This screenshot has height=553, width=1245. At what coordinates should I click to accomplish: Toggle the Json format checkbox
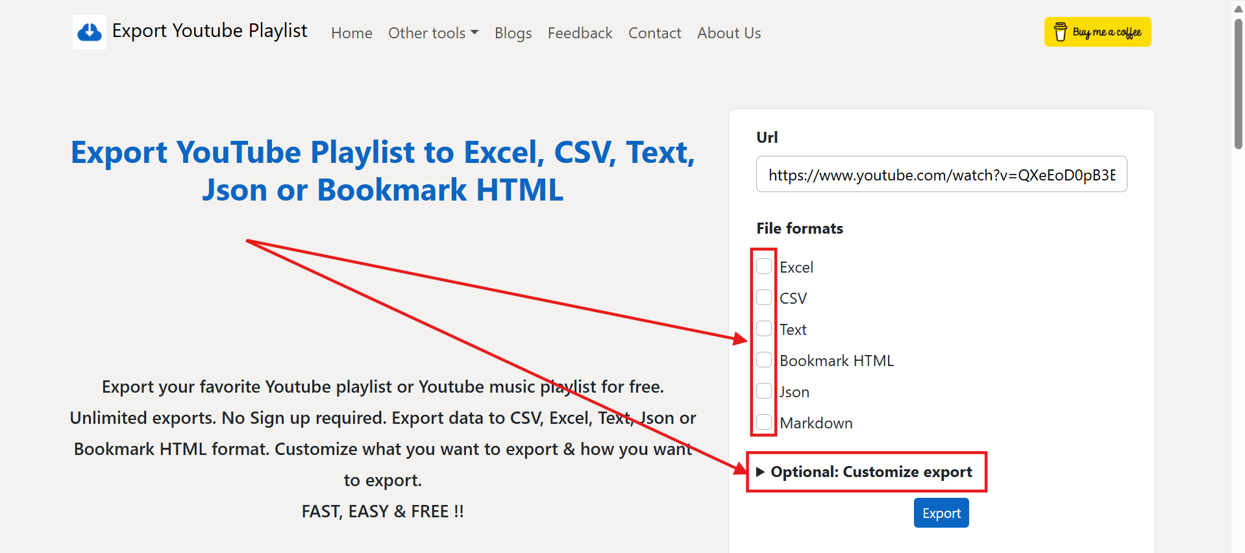tap(764, 391)
